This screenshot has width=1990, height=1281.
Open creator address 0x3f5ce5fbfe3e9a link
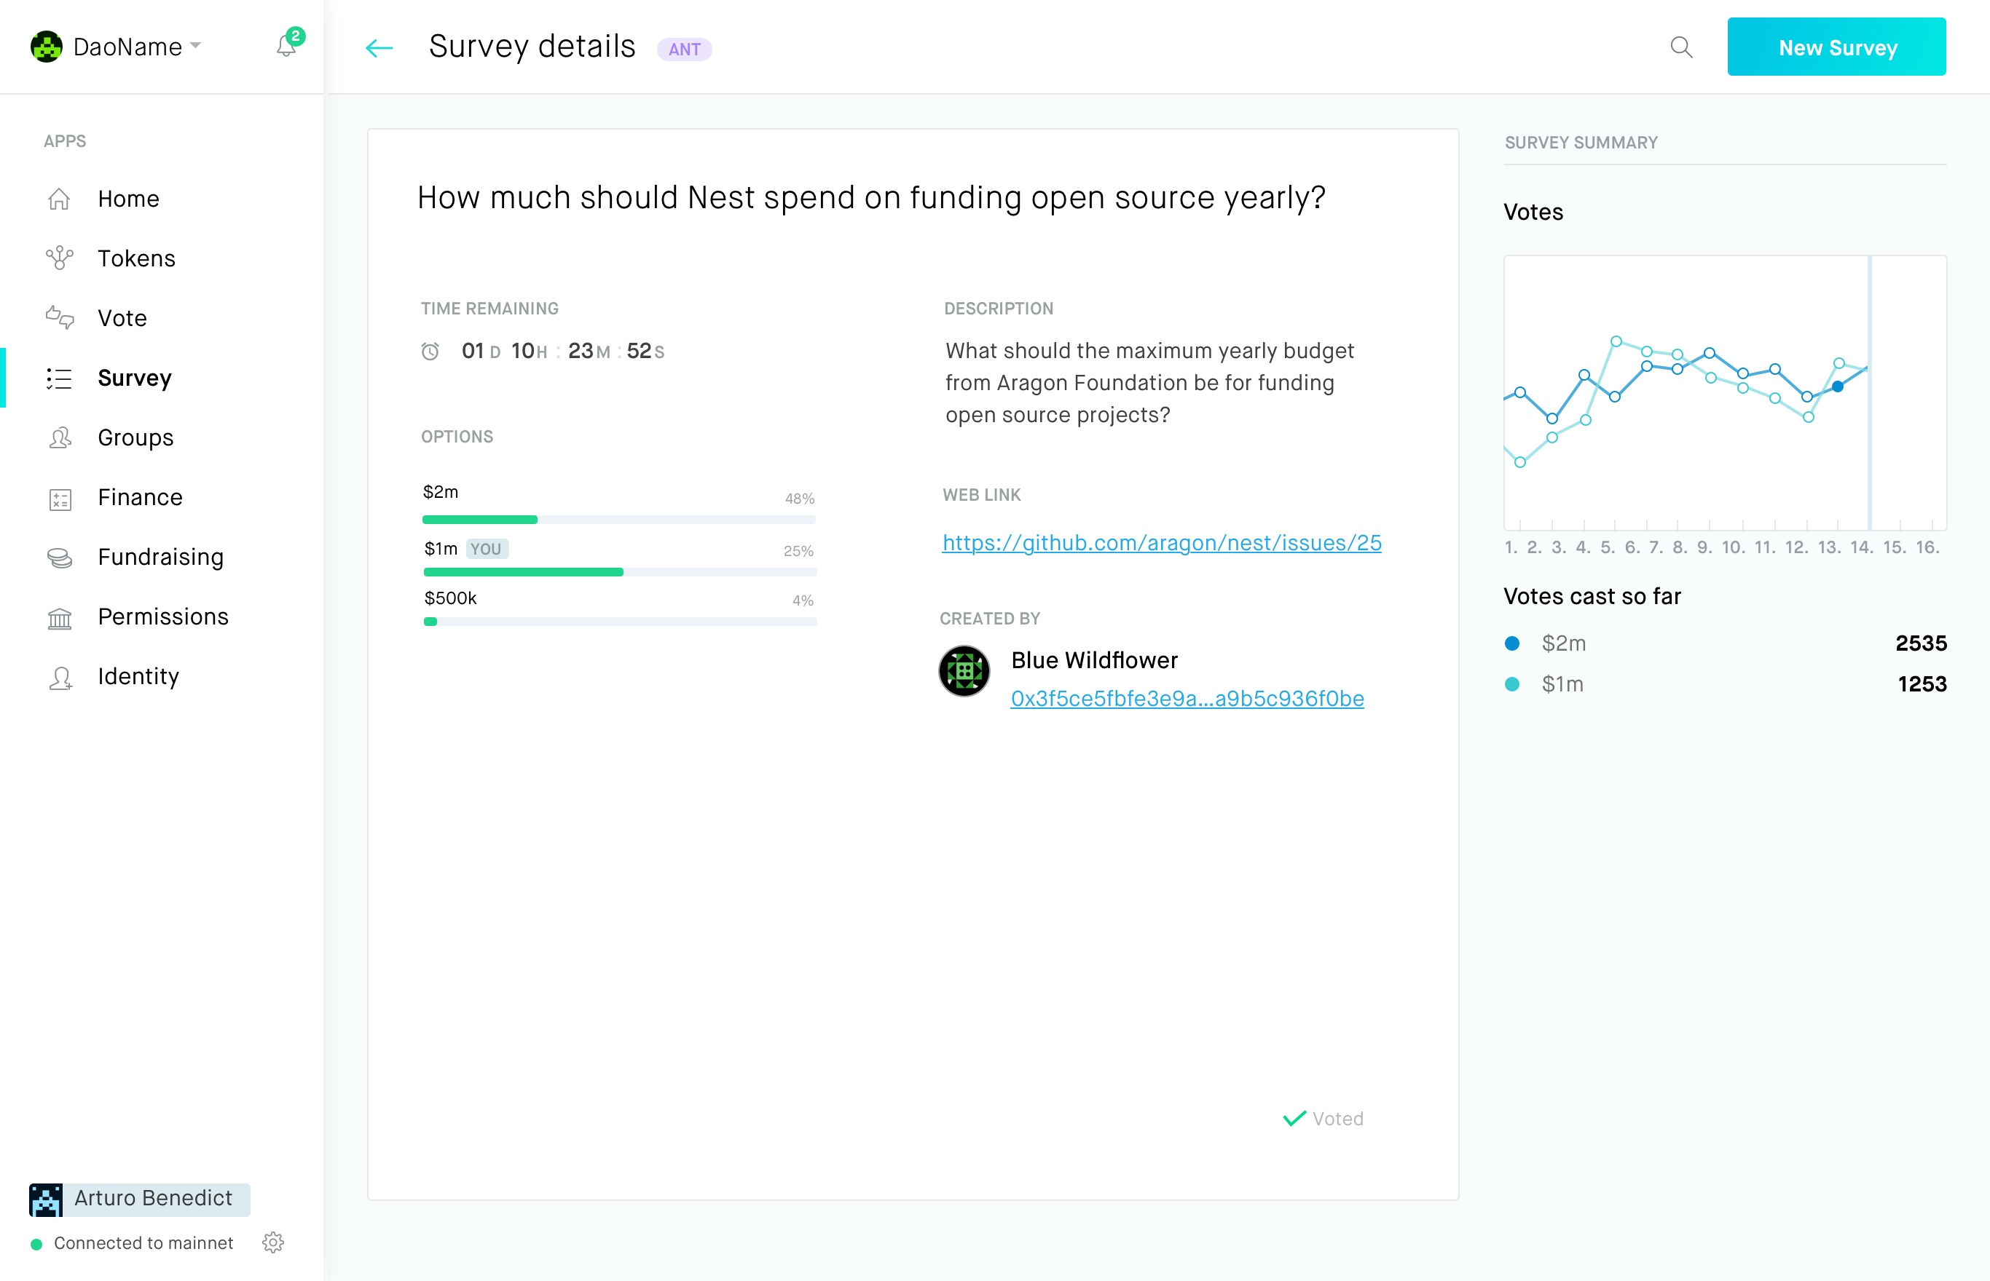pyautogui.click(x=1186, y=698)
